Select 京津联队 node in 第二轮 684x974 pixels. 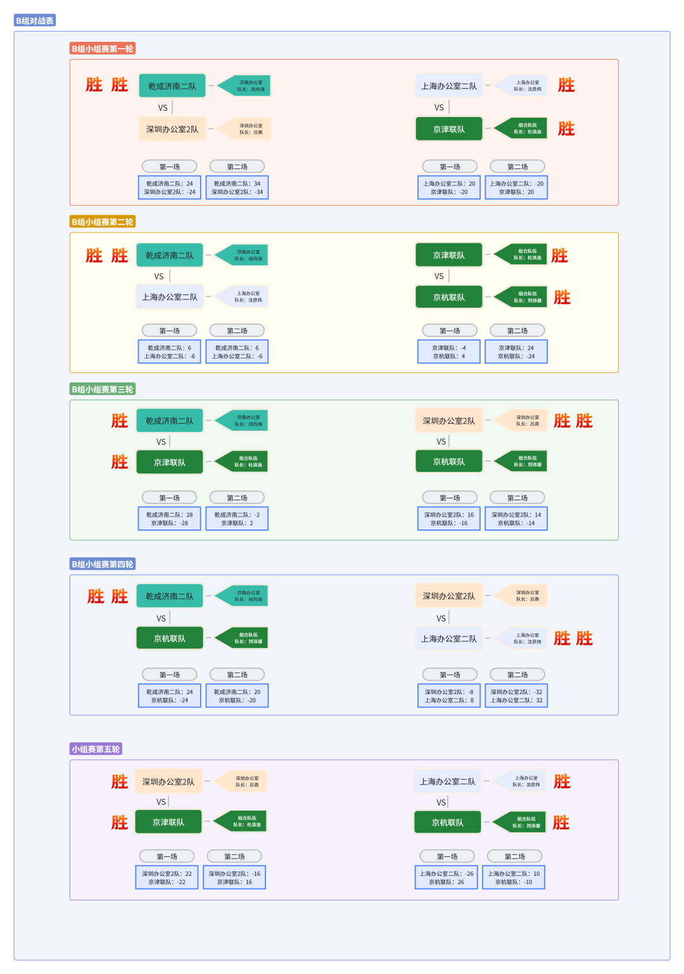click(449, 255)
